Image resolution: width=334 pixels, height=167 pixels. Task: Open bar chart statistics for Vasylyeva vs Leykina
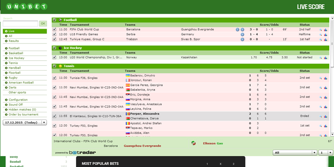[325, 107]
